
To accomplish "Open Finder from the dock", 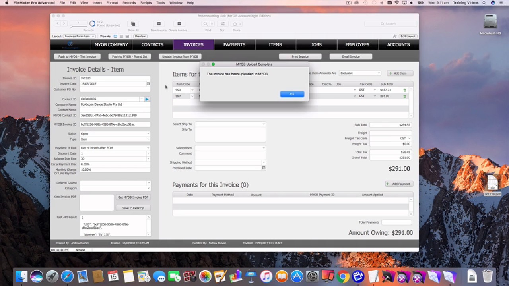I will tap(21, 276).
